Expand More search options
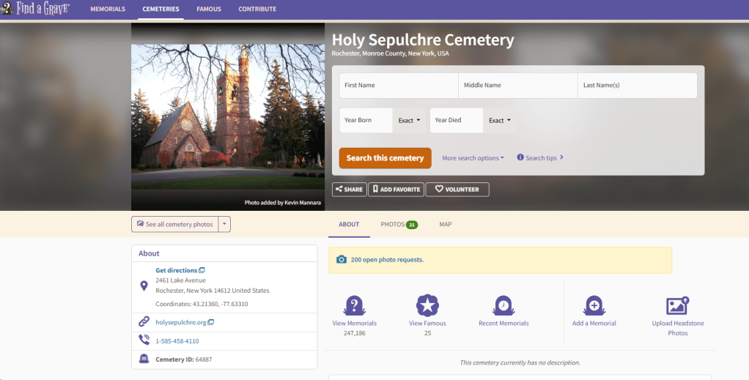The image size is (749, 380). pos(473,158)
